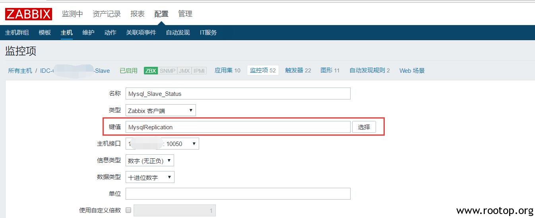Viewport: 535px width, 218px height.
Task: Click the 已启用 status link
Action: (x=128, y=70)
